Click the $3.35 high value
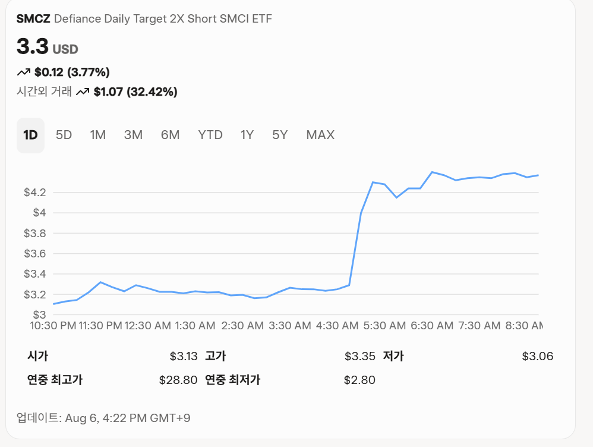593x447 pixels. point(359,356)
